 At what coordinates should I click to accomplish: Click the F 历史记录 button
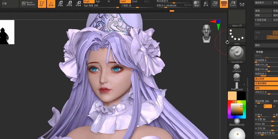[x=263, y=20]
